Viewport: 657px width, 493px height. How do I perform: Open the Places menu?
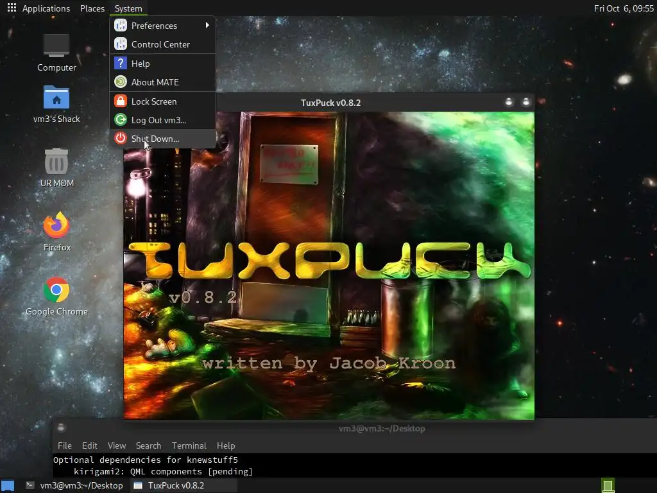92,8
